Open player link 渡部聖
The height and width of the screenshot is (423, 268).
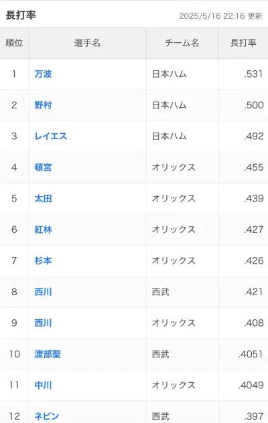(x=48, y=354)
